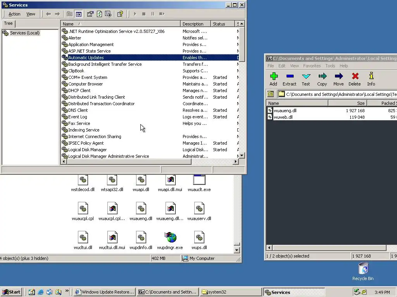Sort by Status column header

(222, 24)
